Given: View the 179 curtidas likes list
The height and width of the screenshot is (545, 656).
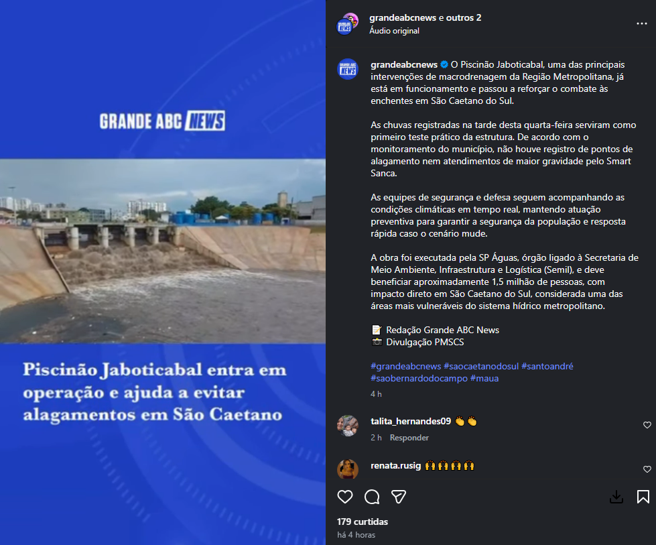Looking at the screenshot, I should pyautogui.click(x=363, y=522).
